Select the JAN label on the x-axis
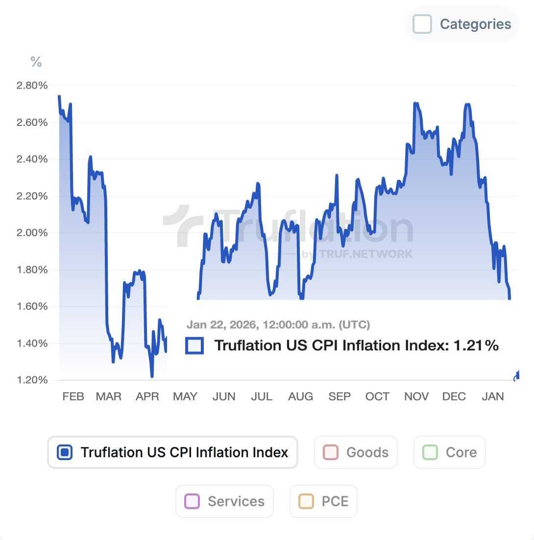 pyautogui.click(x=493, y=396)
